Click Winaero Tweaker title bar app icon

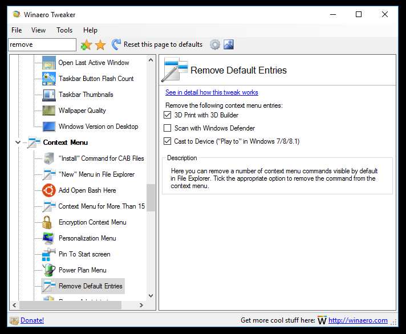[17, 14]
